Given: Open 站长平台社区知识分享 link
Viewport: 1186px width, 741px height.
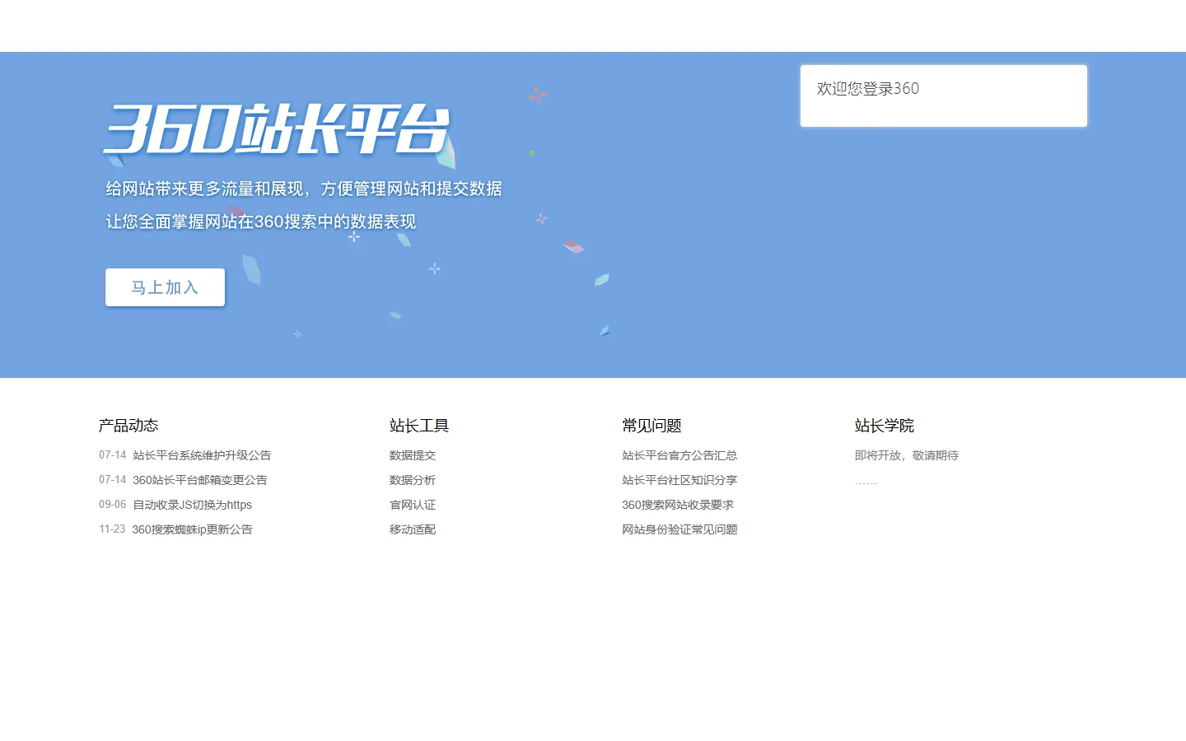Looking at the screenshot, I should (679, 480).
